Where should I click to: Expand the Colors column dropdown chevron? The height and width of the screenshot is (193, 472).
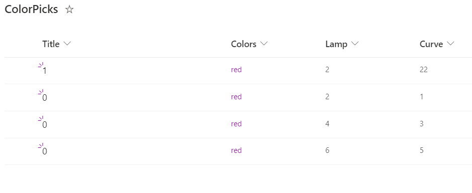click(x=264, y=44)
